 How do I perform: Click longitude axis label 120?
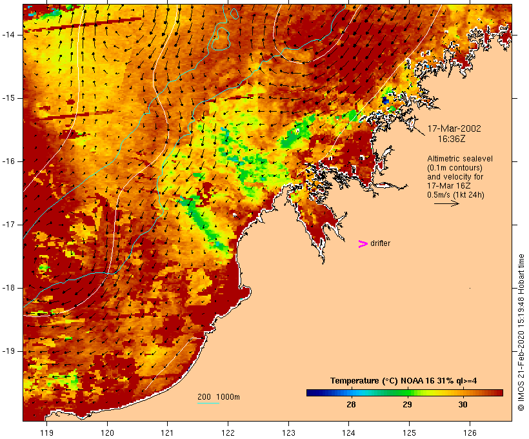click(x=107, y=433)
